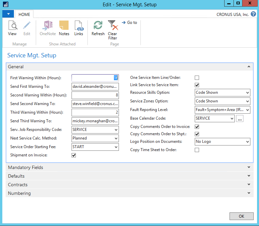Click Second Warning Within (Hours) field
259x226 pixels.
click(95, 95)
